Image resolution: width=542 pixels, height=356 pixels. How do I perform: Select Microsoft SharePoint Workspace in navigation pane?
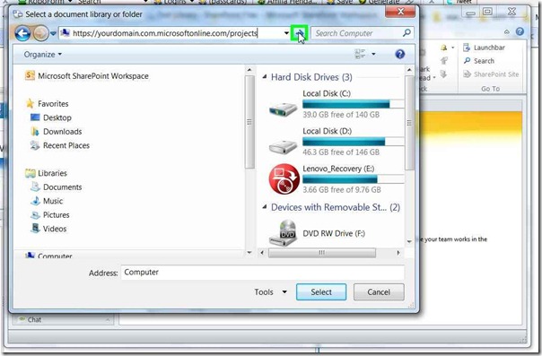click(87, 76)
